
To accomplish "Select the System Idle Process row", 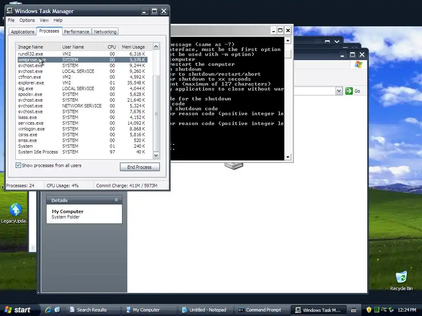I will pos(82,152).
